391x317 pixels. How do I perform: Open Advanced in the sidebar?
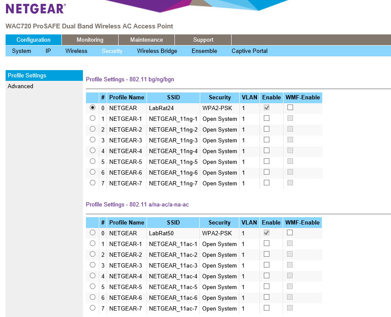(x=21, y=86)
